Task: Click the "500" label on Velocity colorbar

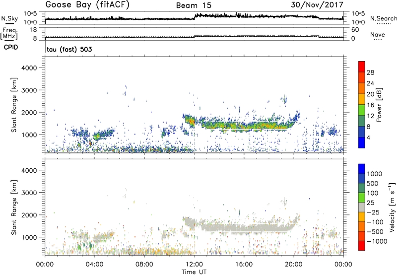Action: point(373,183)
